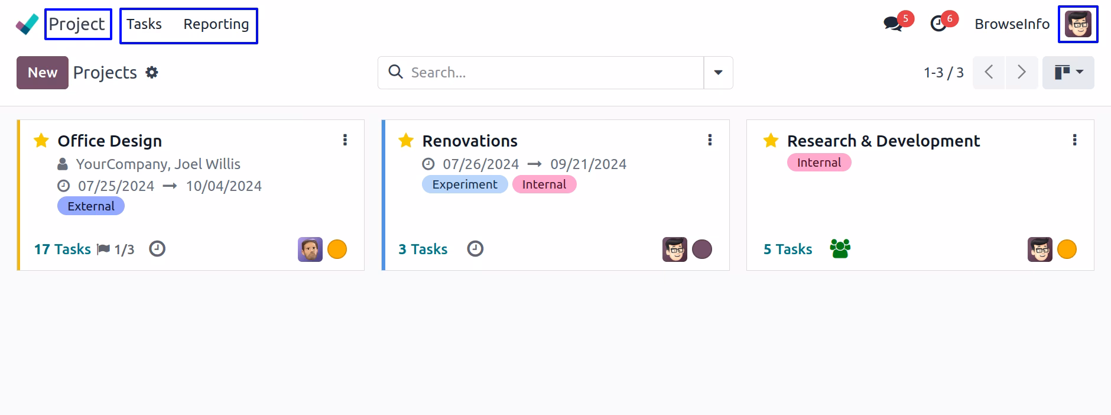This screenshot has height=415, width=1111.
Task: Open the Tasks menu
Action: click(144, 24)
